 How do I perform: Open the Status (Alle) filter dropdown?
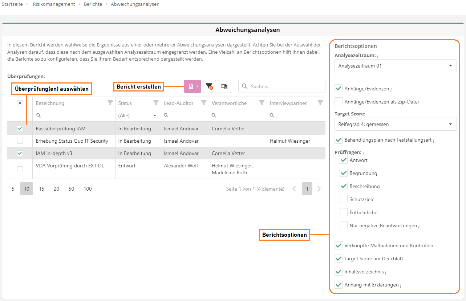point(138,115)
